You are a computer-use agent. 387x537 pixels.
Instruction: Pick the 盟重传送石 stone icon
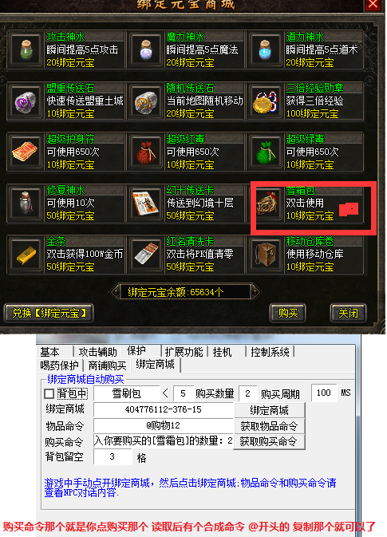point(26,101)
